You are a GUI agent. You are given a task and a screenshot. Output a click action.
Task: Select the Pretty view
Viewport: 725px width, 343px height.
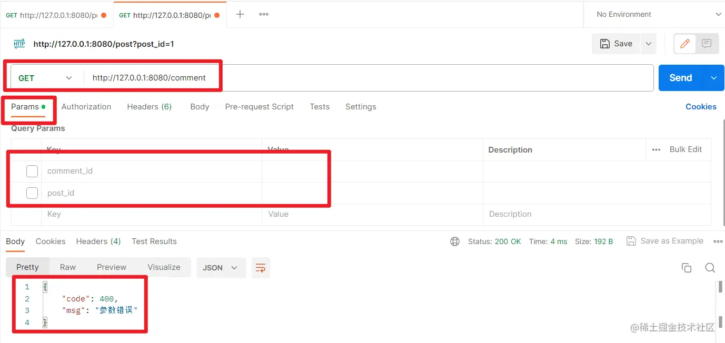pyautogui.click(x=27, y=267)
